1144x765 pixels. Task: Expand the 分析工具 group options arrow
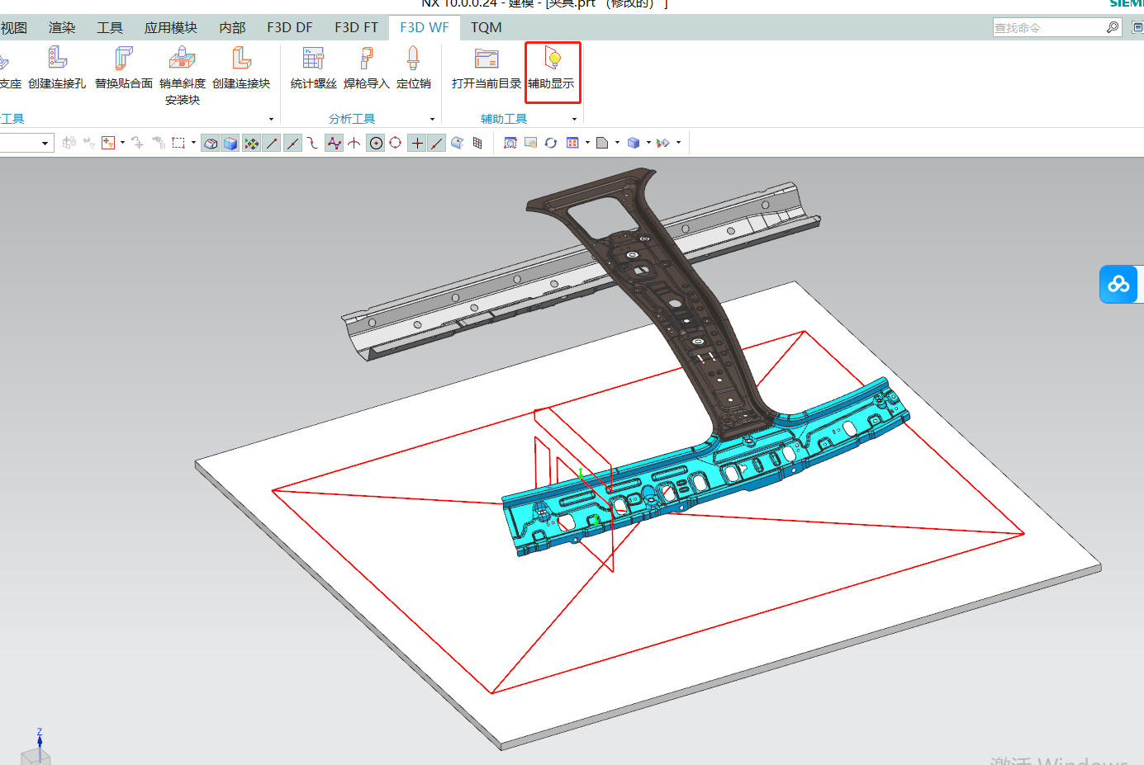(432, 119)
